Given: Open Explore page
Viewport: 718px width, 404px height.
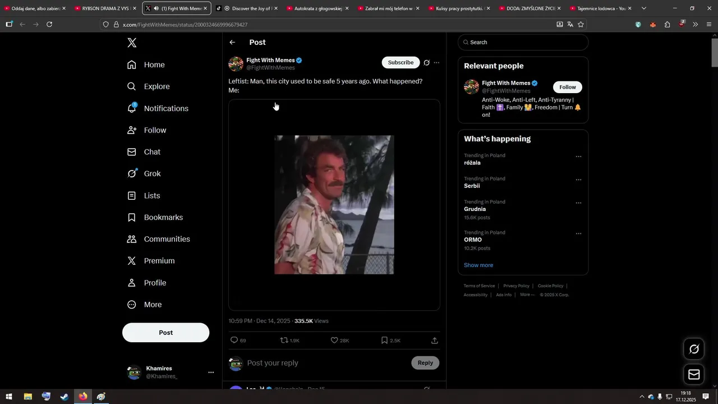Looking at the screenshot, I should tap(148, 86).
